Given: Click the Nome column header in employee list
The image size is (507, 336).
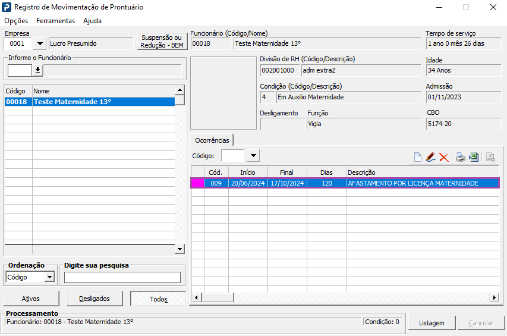Looking at the screenshot, I should [x=103, y=91].
